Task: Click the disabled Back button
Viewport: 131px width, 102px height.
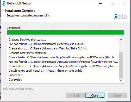Action: [75, 95]
